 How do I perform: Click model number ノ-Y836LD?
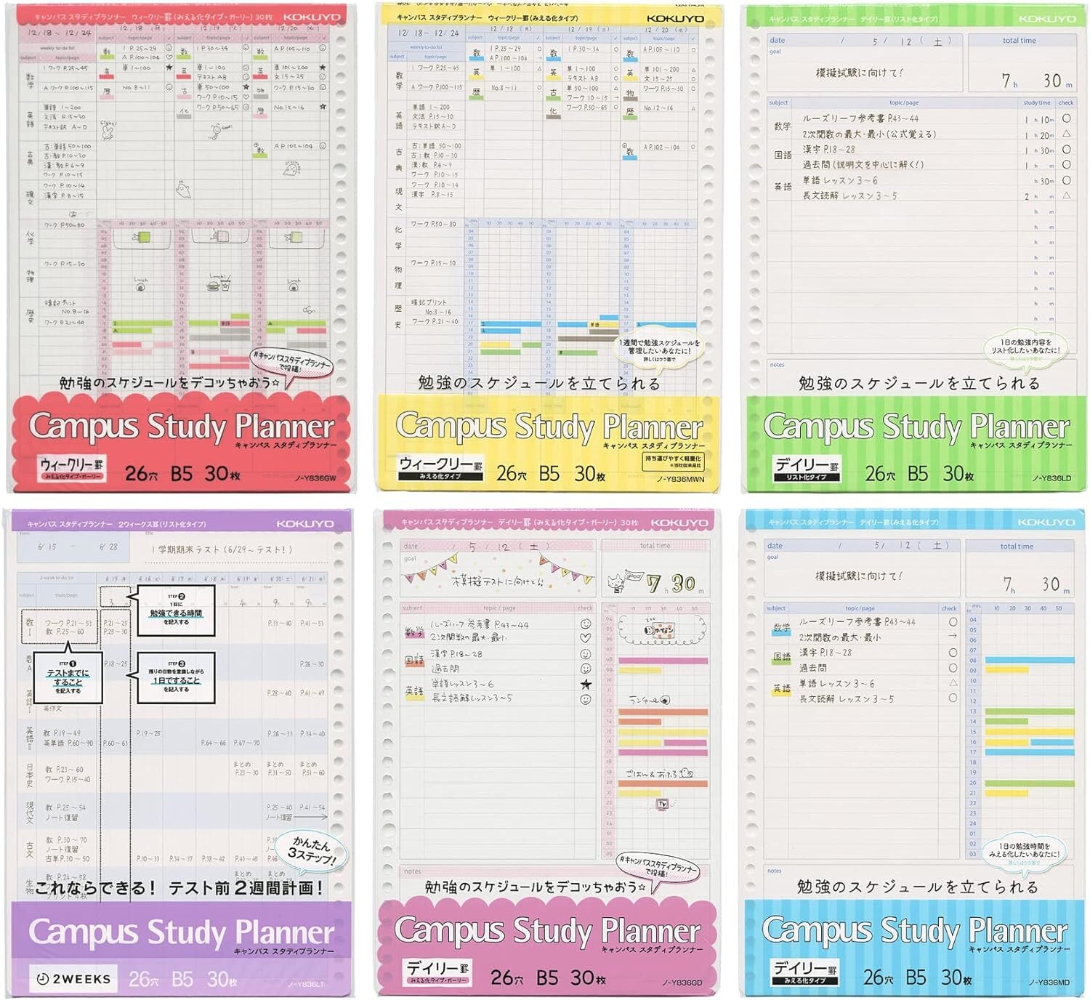coord(1051,479)
